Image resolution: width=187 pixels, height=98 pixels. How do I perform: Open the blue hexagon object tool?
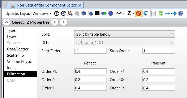pos(111,13)
